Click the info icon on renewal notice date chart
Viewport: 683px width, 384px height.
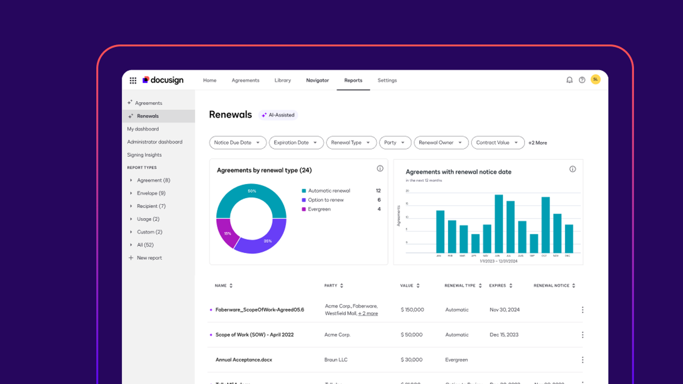pyautogui.click(x=573, y=169)
